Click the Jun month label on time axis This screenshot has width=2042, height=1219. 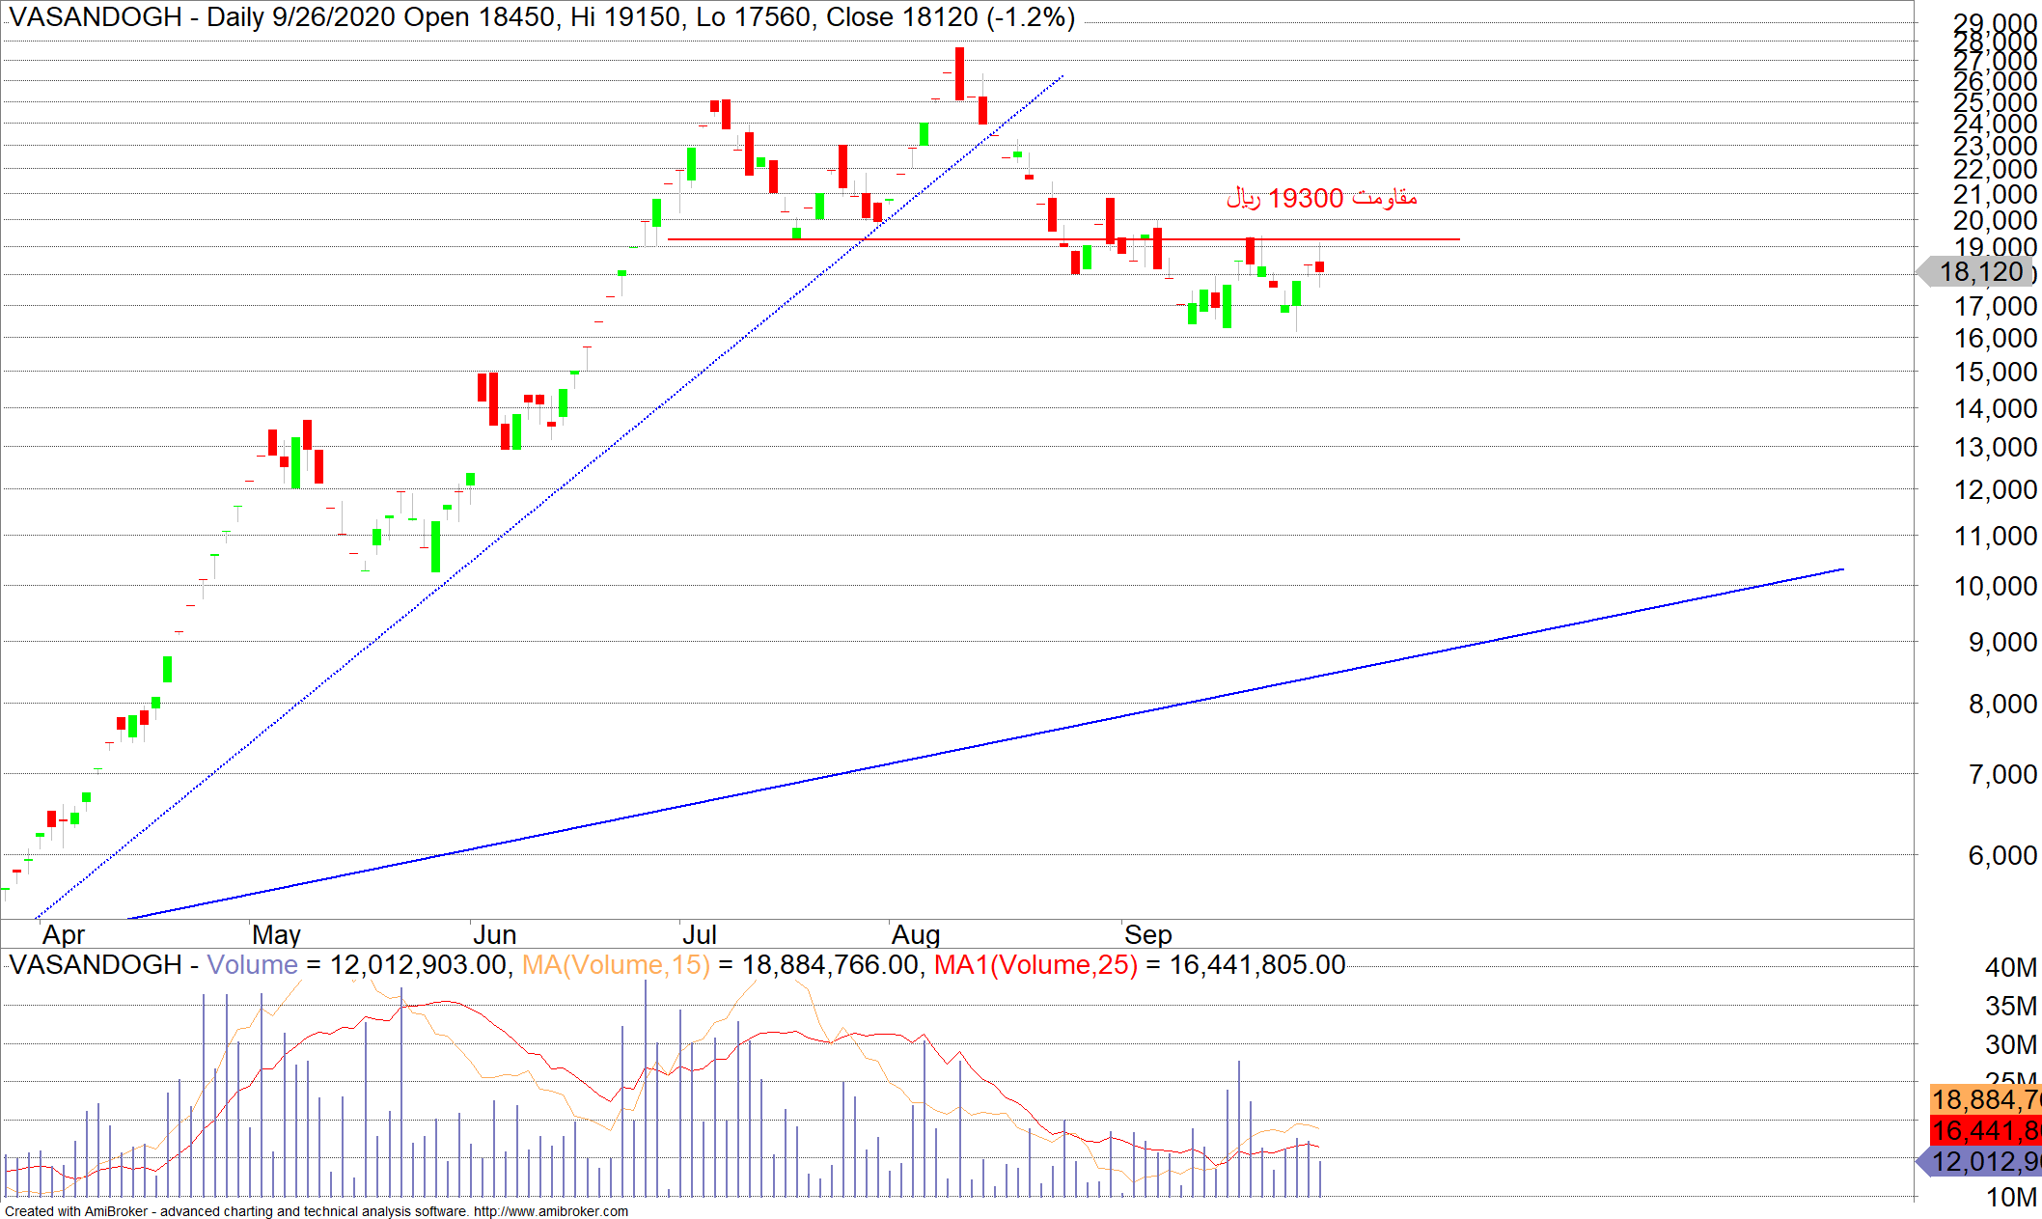click(494, 934)
